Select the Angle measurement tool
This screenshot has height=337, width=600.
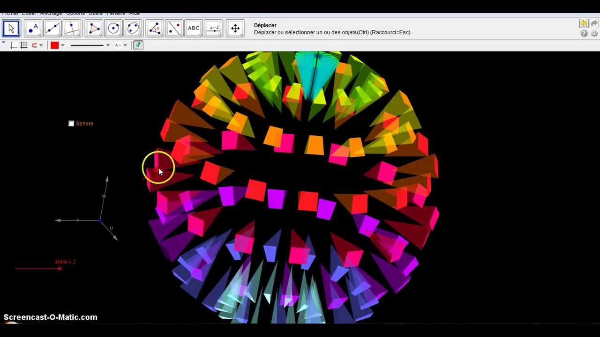tap(155, 29)
